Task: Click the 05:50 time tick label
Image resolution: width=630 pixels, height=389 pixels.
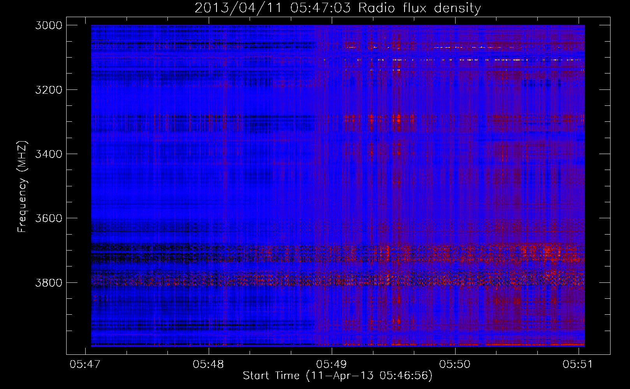Action: [x=455, y=364]
